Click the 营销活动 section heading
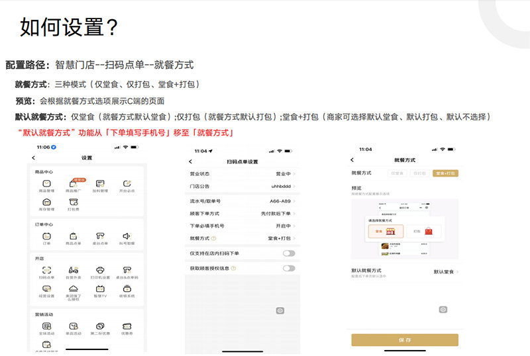Image resolution: width=530 pixels, height=356 pixels. click(x=44, y=314)
